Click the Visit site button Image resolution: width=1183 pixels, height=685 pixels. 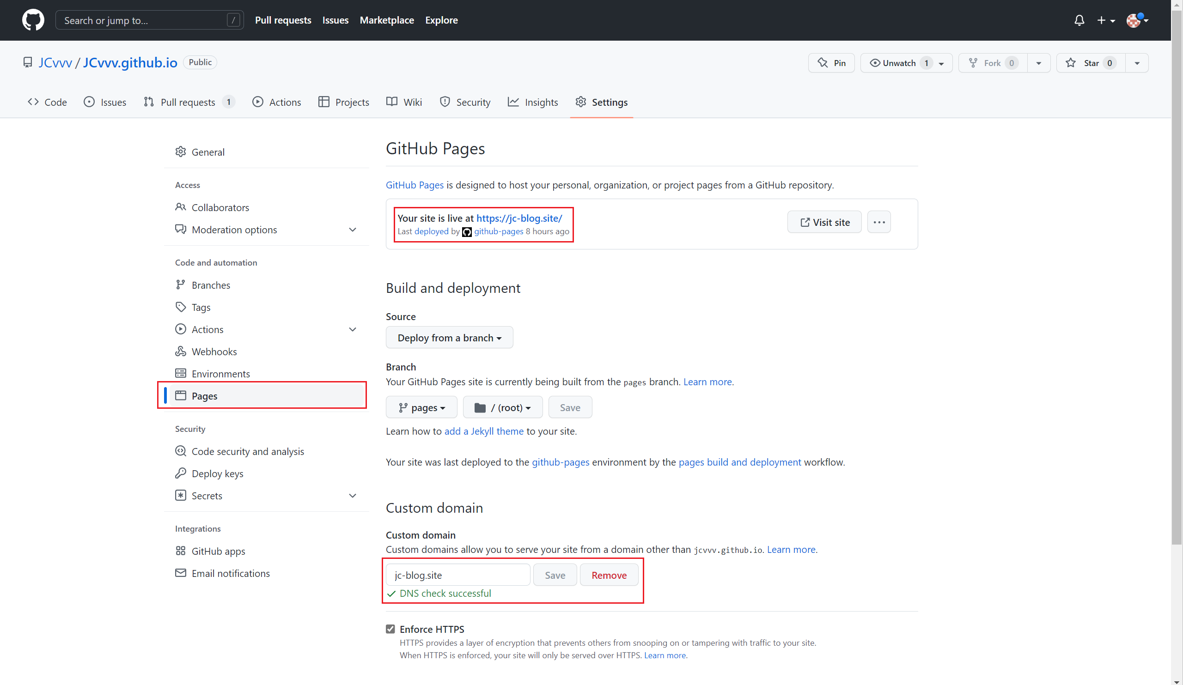824,222
